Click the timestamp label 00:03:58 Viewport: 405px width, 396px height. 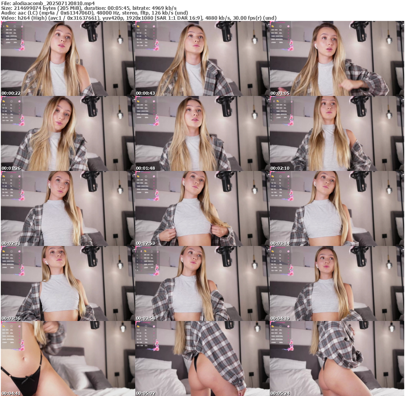point(146,318)
